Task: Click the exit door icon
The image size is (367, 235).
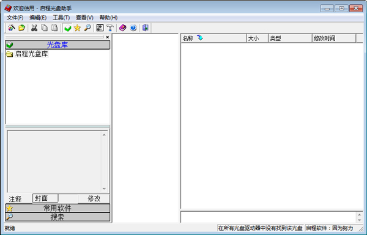Action: (x=146, y=28)
